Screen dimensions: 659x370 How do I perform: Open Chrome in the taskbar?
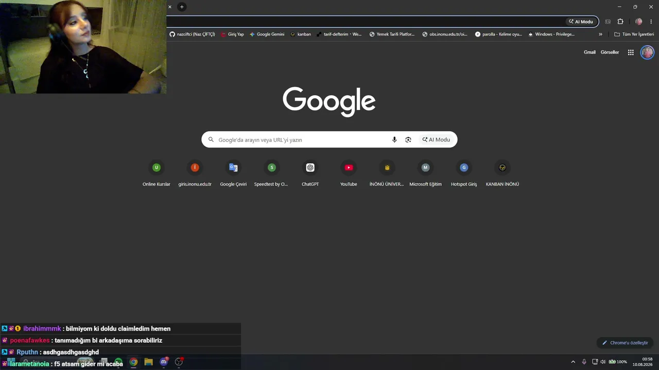(133, 362)
